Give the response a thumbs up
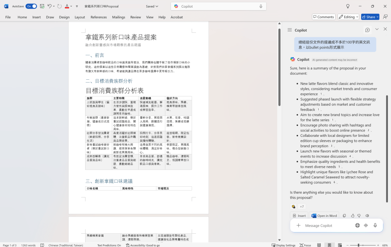Screen dimensions: 391x247 pyautogui.click(x=352, y=216)
